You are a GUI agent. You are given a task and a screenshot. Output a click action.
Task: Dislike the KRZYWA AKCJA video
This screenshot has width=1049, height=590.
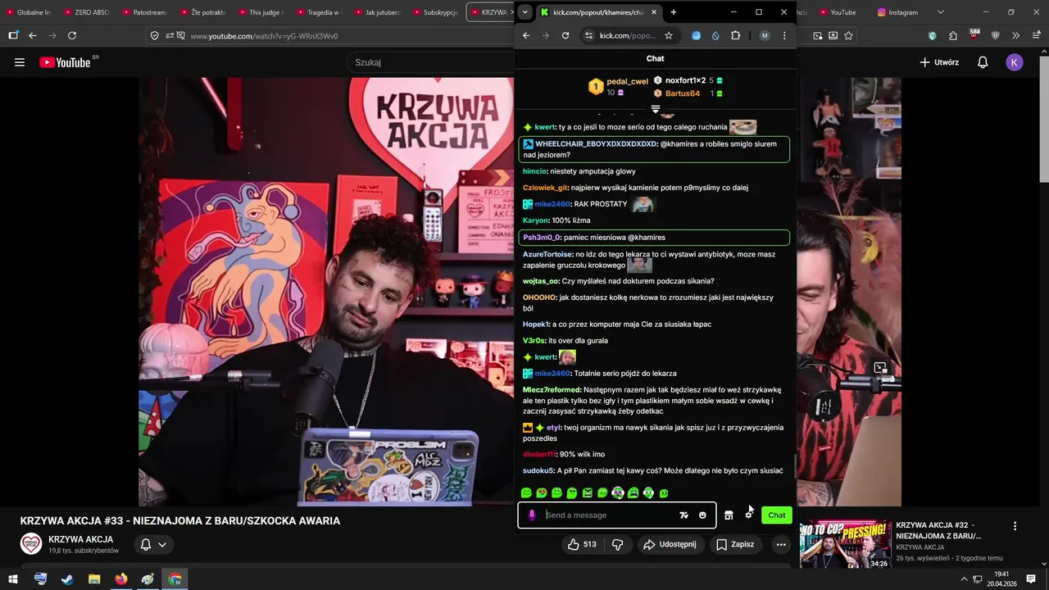click(618, 544)
